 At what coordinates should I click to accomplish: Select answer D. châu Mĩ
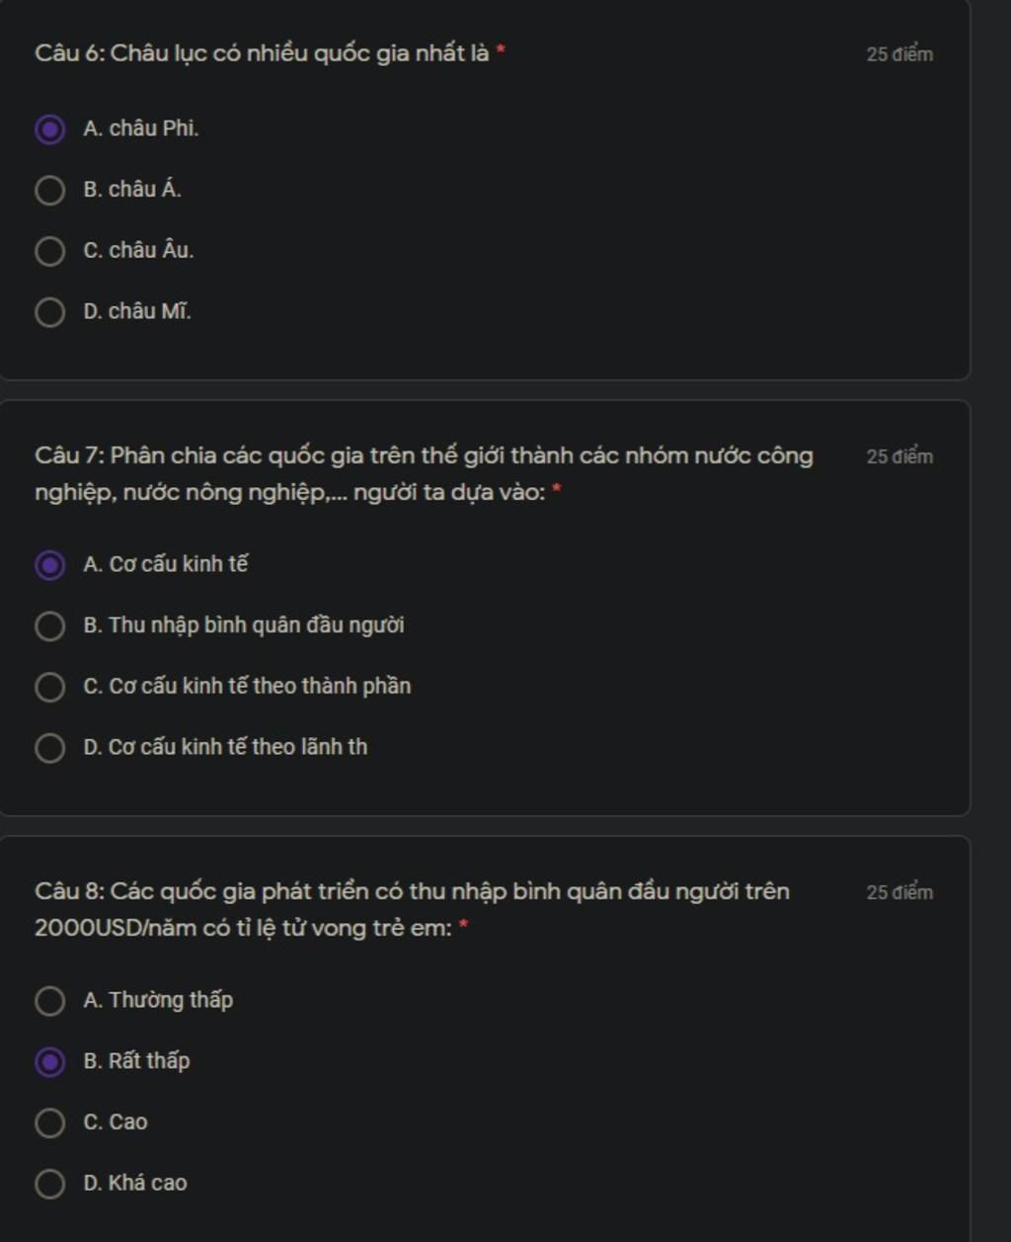coord(49,313)
